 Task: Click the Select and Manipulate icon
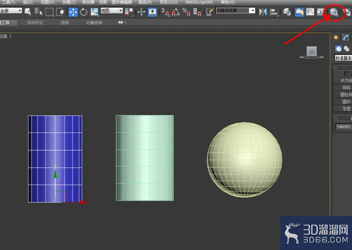(x=141, y=11)
